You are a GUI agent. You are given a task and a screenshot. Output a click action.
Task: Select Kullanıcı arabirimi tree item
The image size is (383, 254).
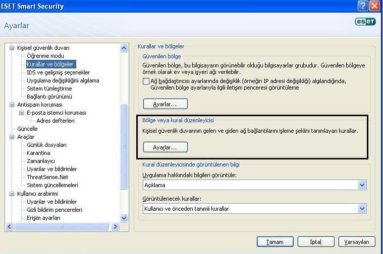pyautogui.click(x=37, y=194)
